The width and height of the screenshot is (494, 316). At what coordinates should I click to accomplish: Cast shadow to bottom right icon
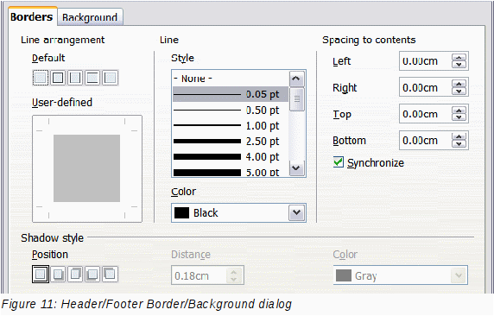58,274
